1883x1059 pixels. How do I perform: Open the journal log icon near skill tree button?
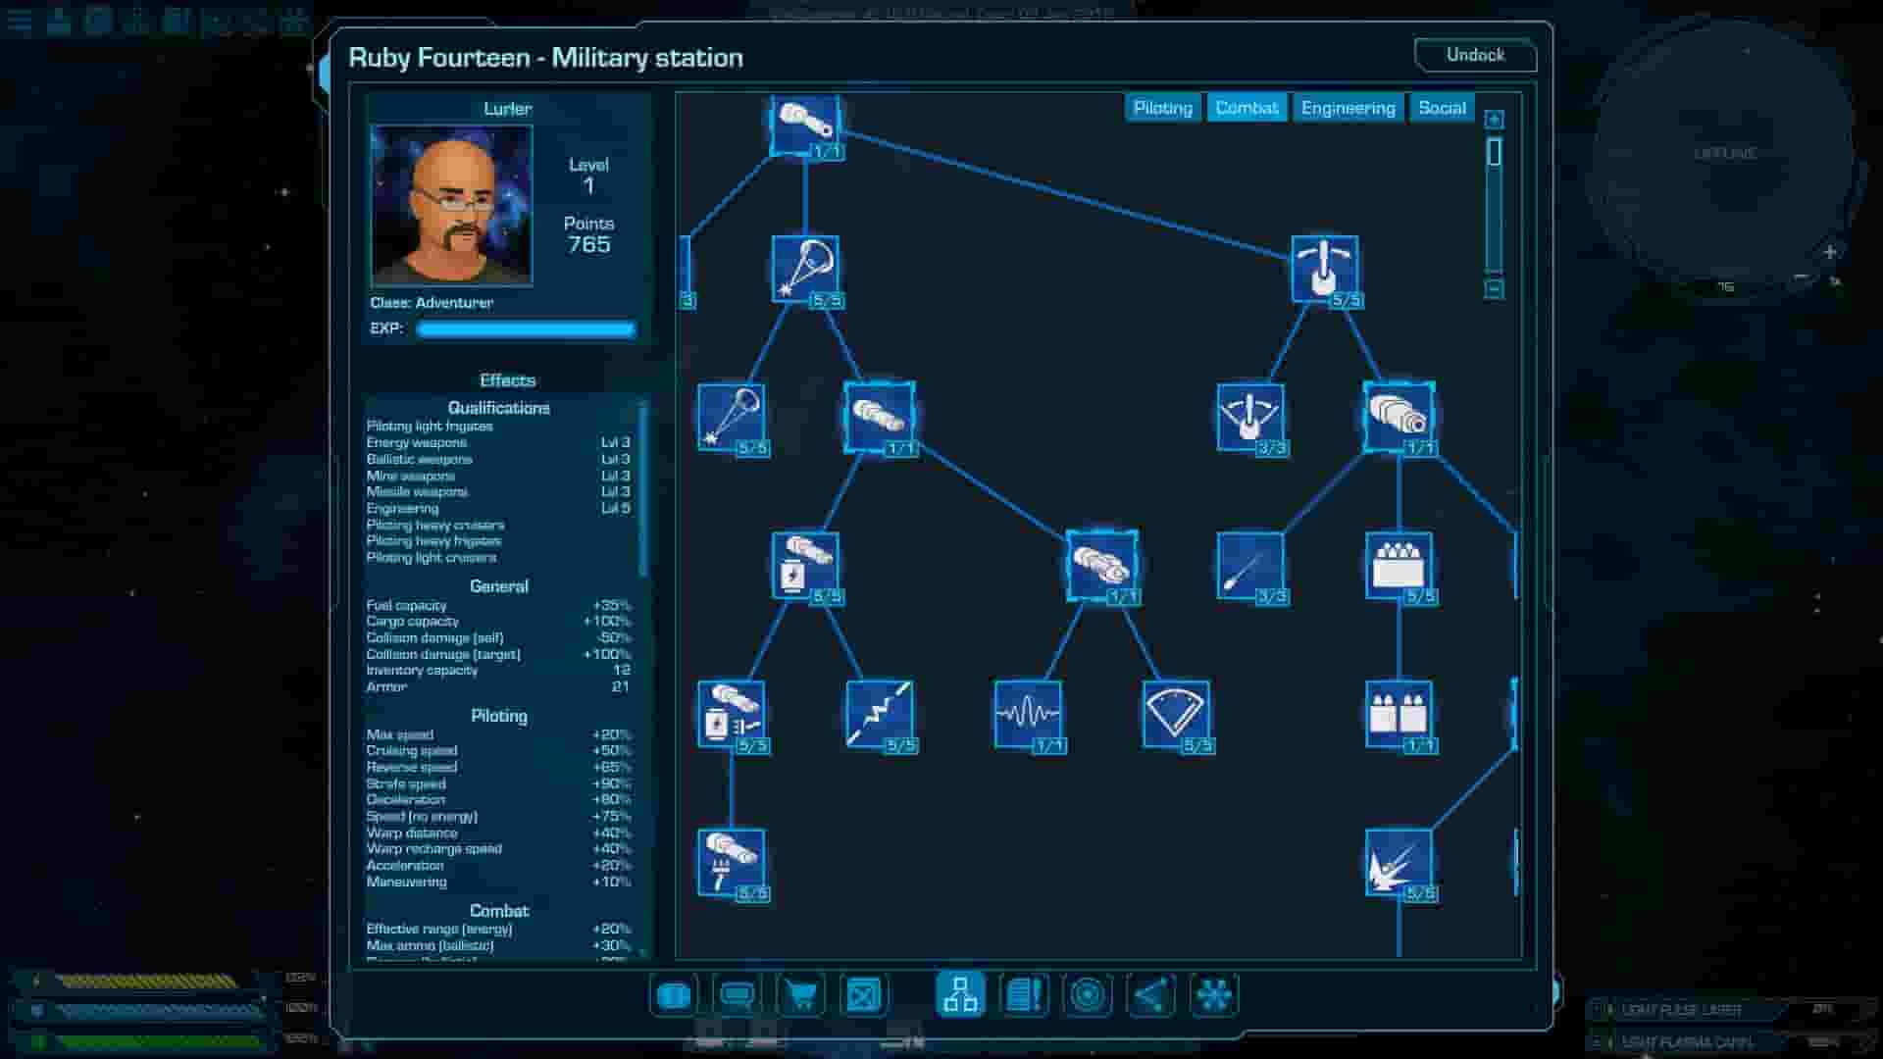1024,995
